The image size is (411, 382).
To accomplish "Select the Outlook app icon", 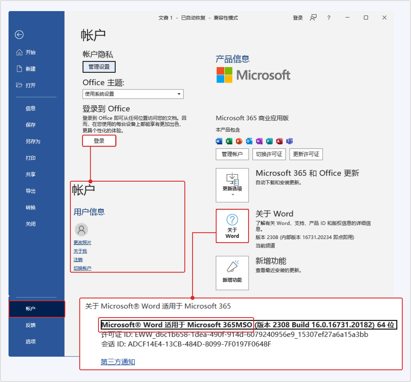I will 249,141.
